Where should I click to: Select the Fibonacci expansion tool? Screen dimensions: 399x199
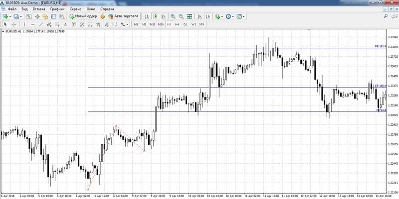coord(90,24)
